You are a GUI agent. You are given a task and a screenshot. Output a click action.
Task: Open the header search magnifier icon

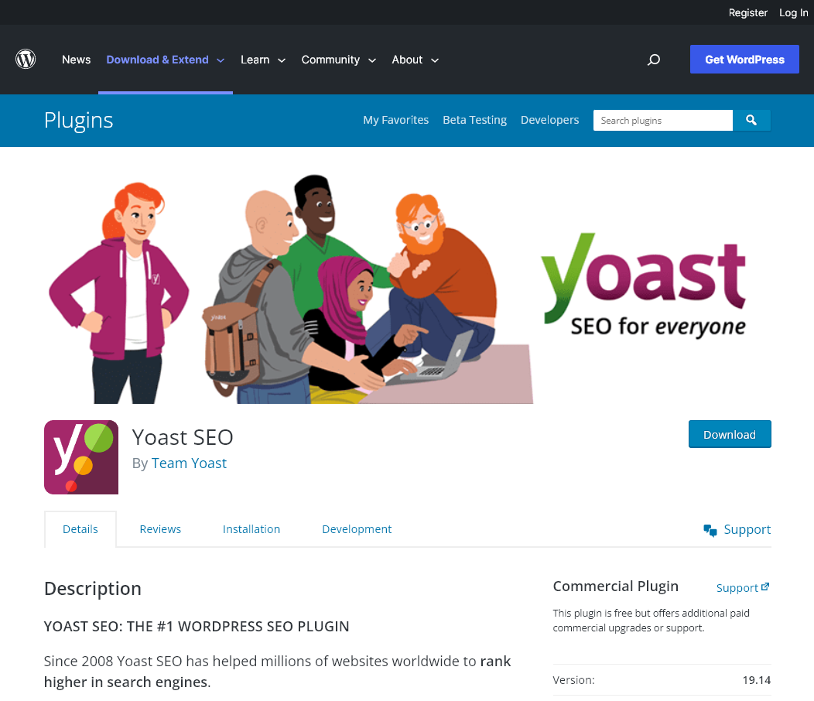[x=654, y=60]
